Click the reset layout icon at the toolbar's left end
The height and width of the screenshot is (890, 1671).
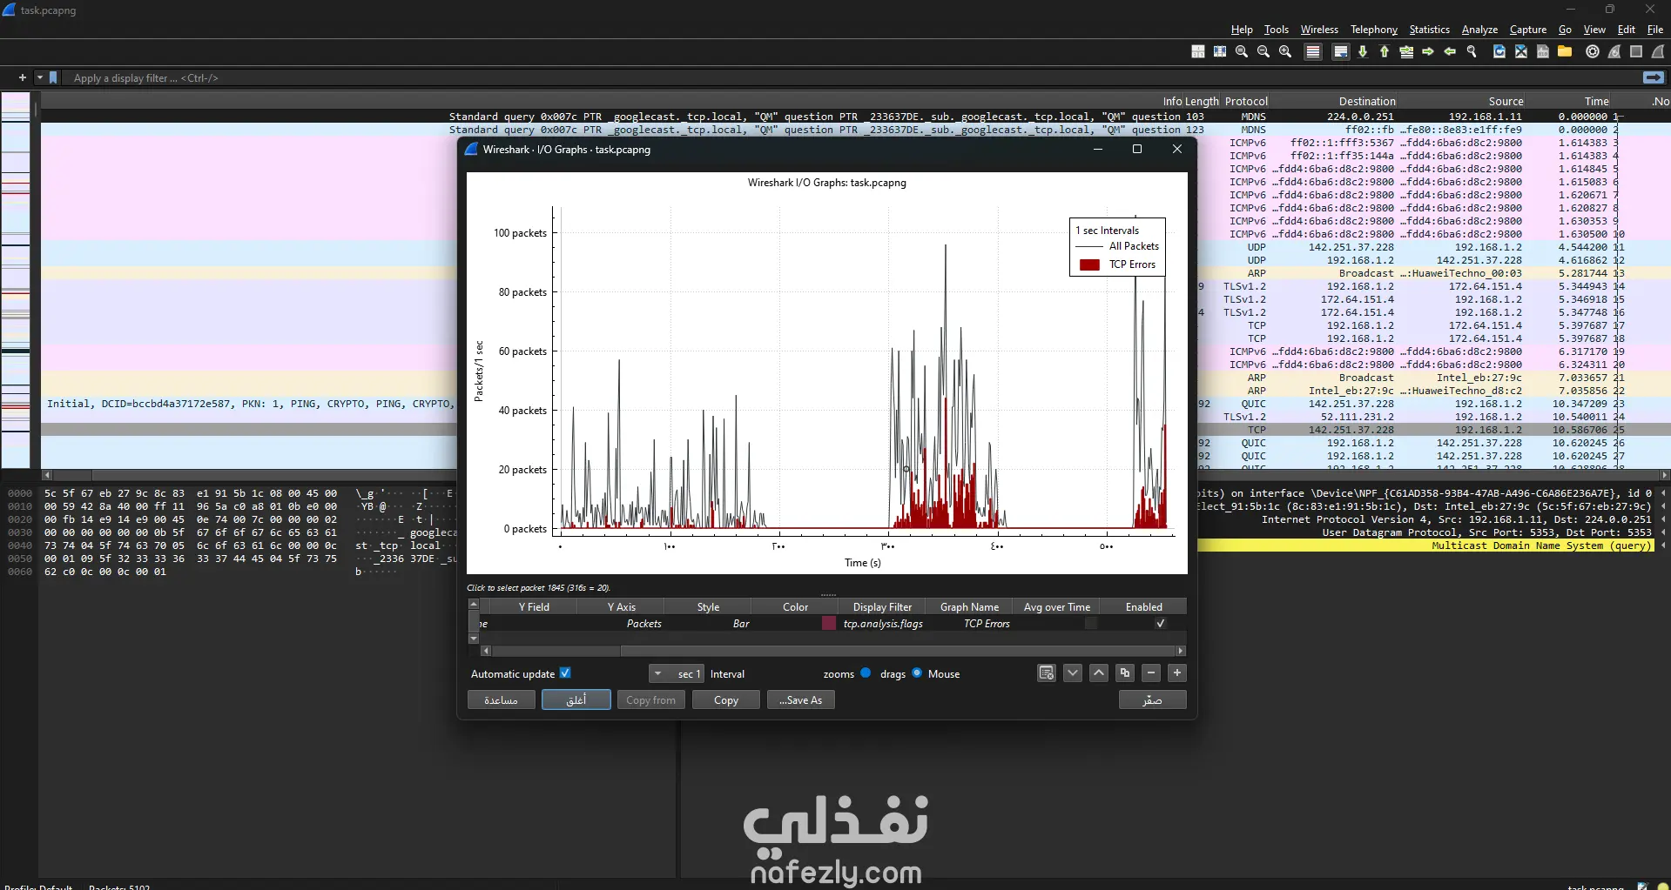point(1198,52)
